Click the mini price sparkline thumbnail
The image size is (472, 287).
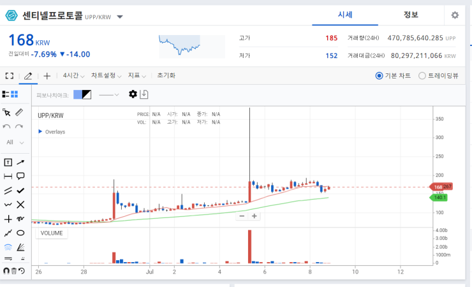[x=192, y=47]
